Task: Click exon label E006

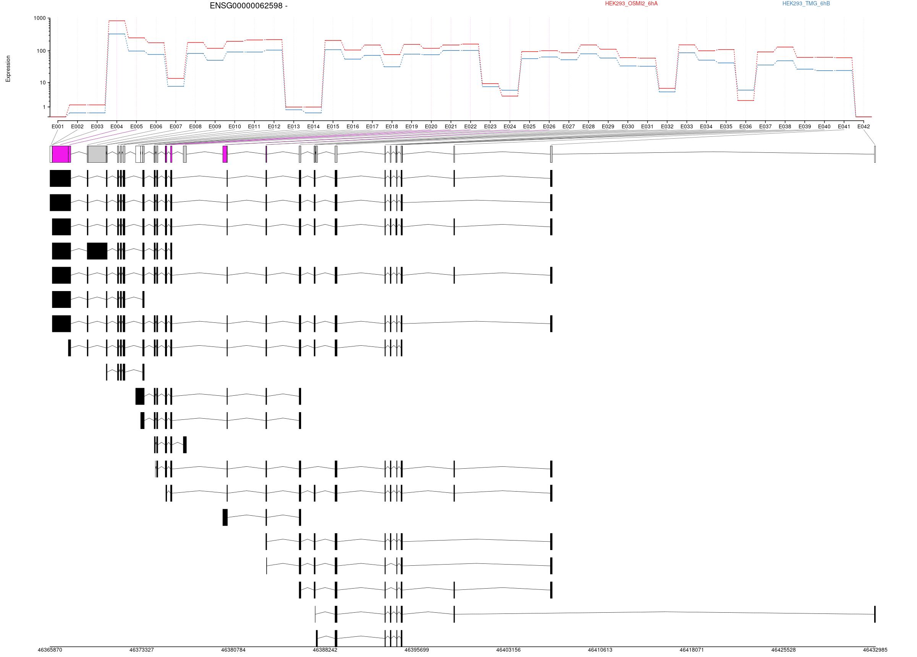Action: [156, 126]
